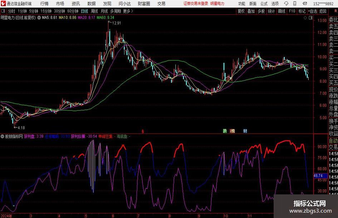The image size is (338, 218).
Task: Click the 标记 mark button
Action: pos(302,11)
